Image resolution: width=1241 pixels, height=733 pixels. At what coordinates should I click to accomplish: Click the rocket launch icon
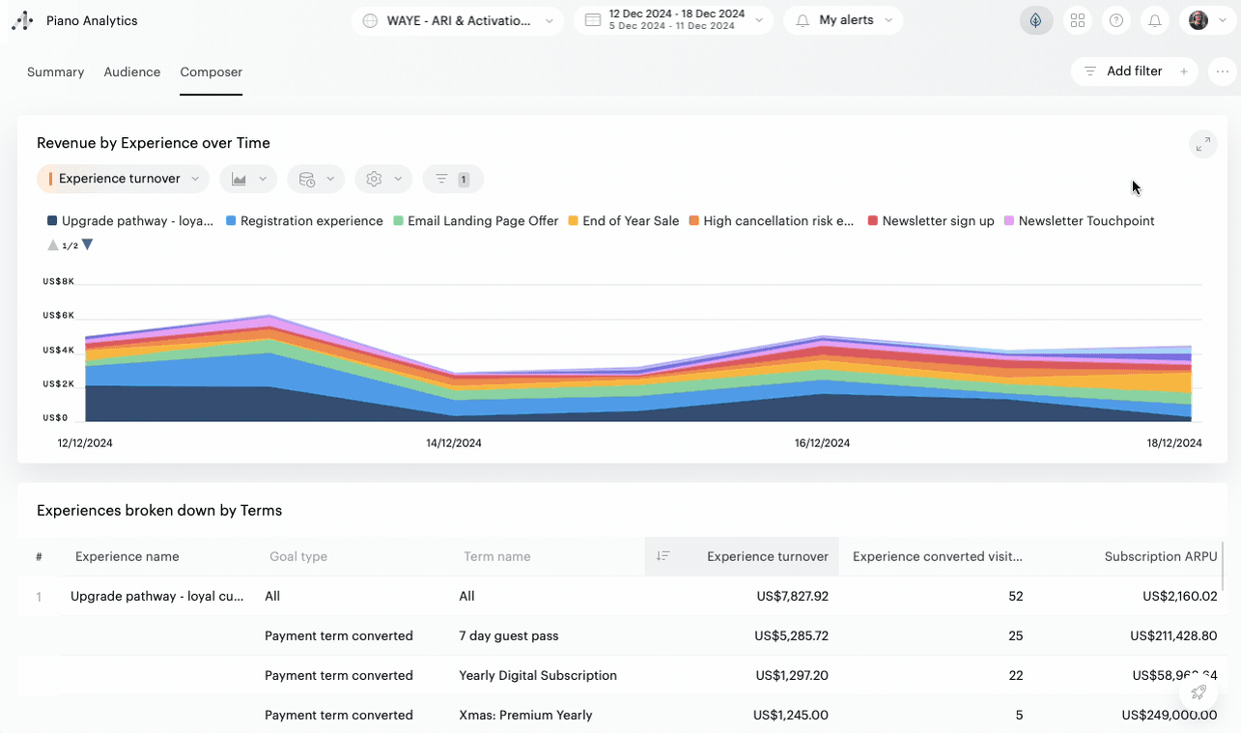(x=1199, y=692)
